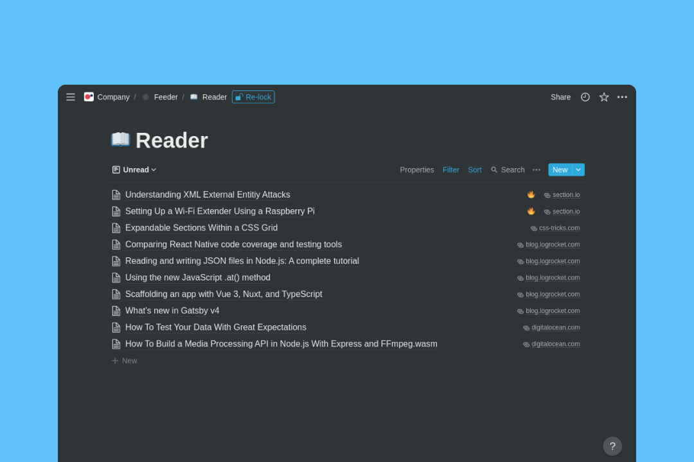
Task: Click page icon of Setting Up a Wi-Fi Extender row
Action: (x=116, y=211)
